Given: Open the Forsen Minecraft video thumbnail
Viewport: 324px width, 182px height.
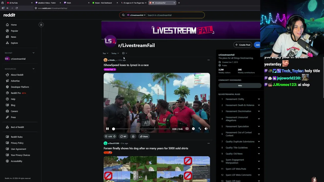Looking at the screenshot, I should pyautogui.click(x=157, y=169).
